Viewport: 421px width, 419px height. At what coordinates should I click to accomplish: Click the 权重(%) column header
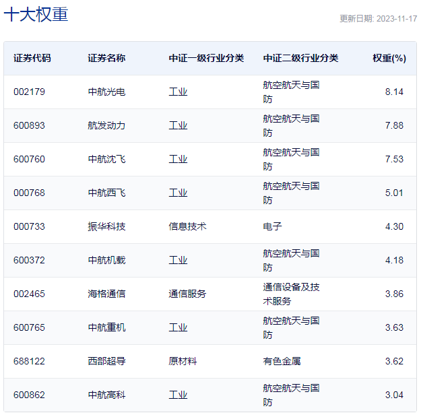389,58
